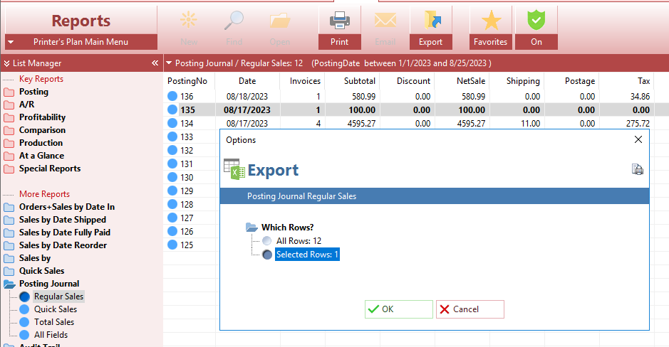
Task: Click the Excel export icon in dialog
Action: [234, 169]
